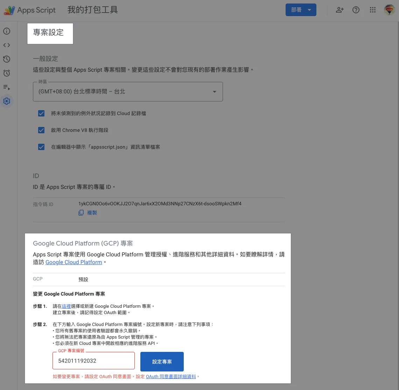Click the GCP 專案編號 input field
Screen dimensions: 399x390
[93, 361]
